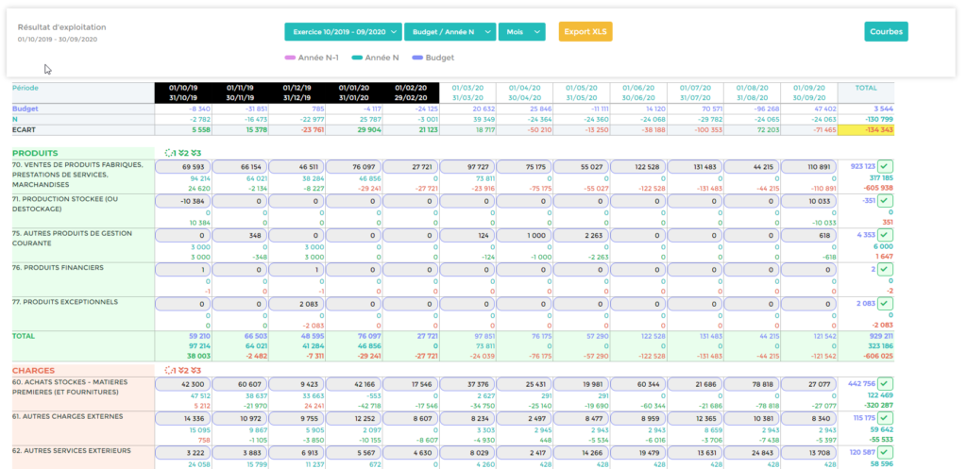Select row label 76. PRODUITS FINANCIERS
The height and width of the screenshot is (469, 967).
tap(58, 268)
